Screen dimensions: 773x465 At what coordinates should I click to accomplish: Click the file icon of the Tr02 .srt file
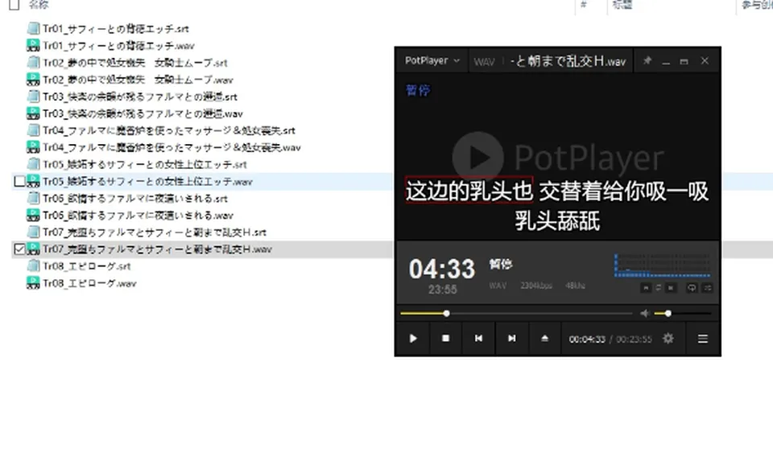(x=33, y=63)
